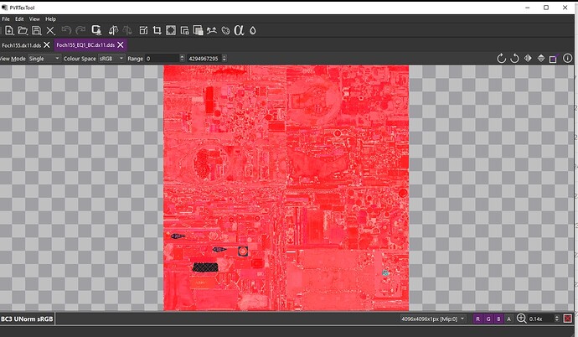Click the red X icon in status bar

pyautogui.click(x=568, y=319)
